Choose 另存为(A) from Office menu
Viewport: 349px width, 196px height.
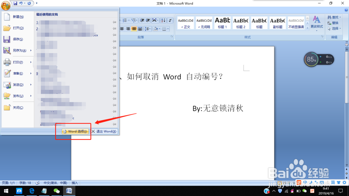(17, 51)
